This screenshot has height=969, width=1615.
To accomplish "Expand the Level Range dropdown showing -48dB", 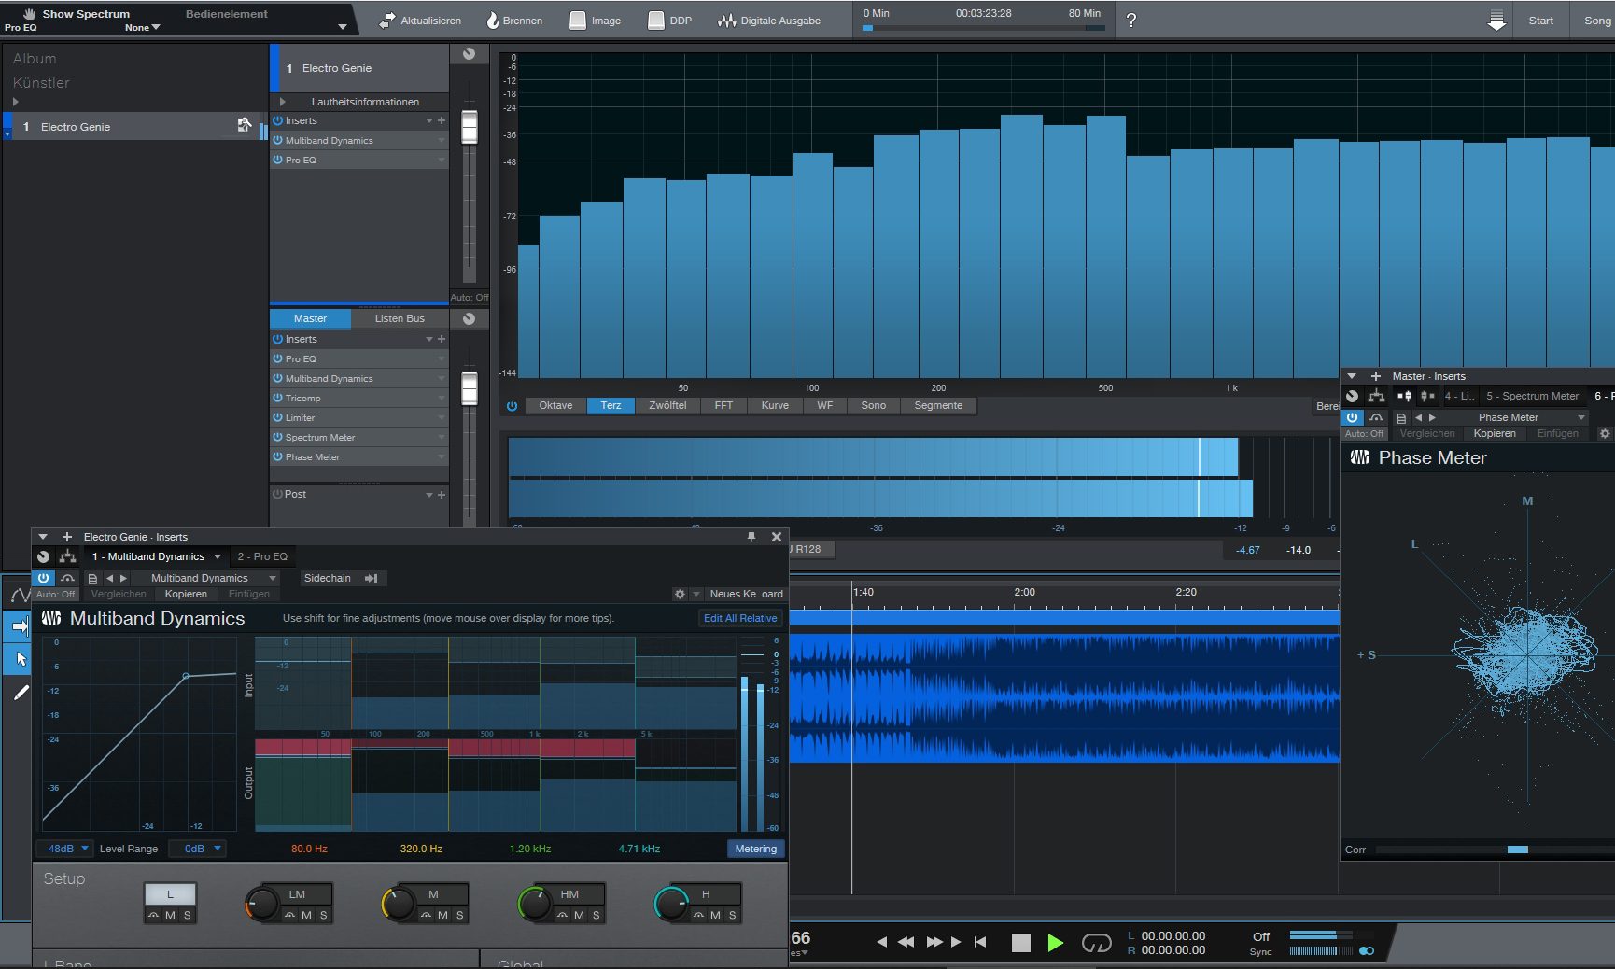I will tap(64, 849).
